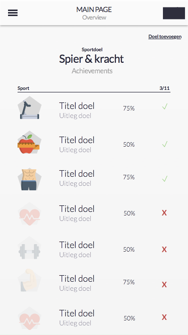Open the hamburger menu
Image resolution: width=188 pixels, height=335 pixels.
tap(13, 13)
